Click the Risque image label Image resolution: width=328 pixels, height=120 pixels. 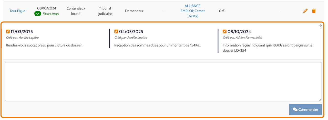tap(51, 14)
